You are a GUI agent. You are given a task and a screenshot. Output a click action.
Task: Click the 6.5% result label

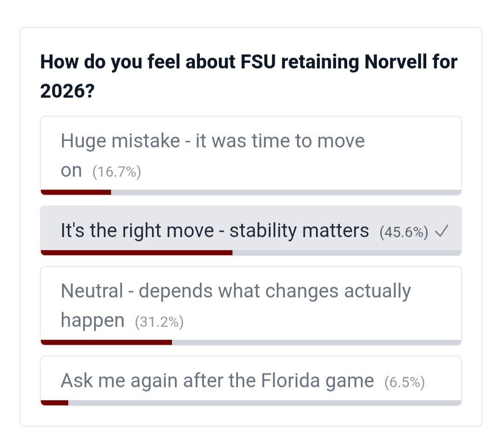(x=404, y=382)
